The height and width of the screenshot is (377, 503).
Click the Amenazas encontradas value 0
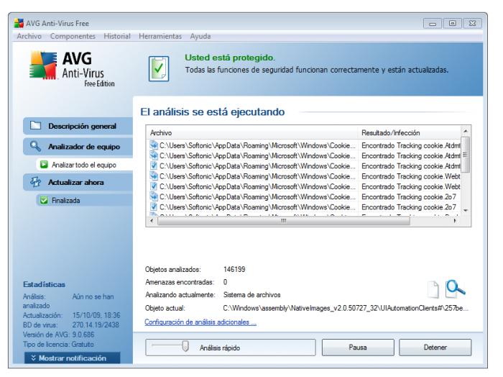[225, 282]
